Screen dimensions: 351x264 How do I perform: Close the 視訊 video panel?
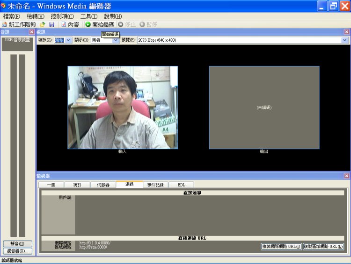tap(347, 32)
